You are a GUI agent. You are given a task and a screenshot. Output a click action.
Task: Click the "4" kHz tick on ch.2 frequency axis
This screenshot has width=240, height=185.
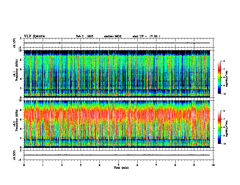click(x=21, y=129)
